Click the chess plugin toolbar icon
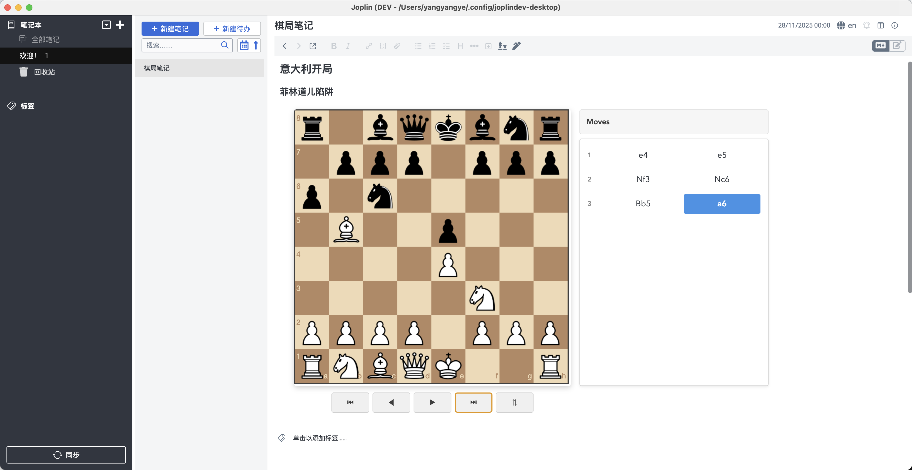Screen dimensions: 912x470 pyautogui.click(x=502, y=46)
